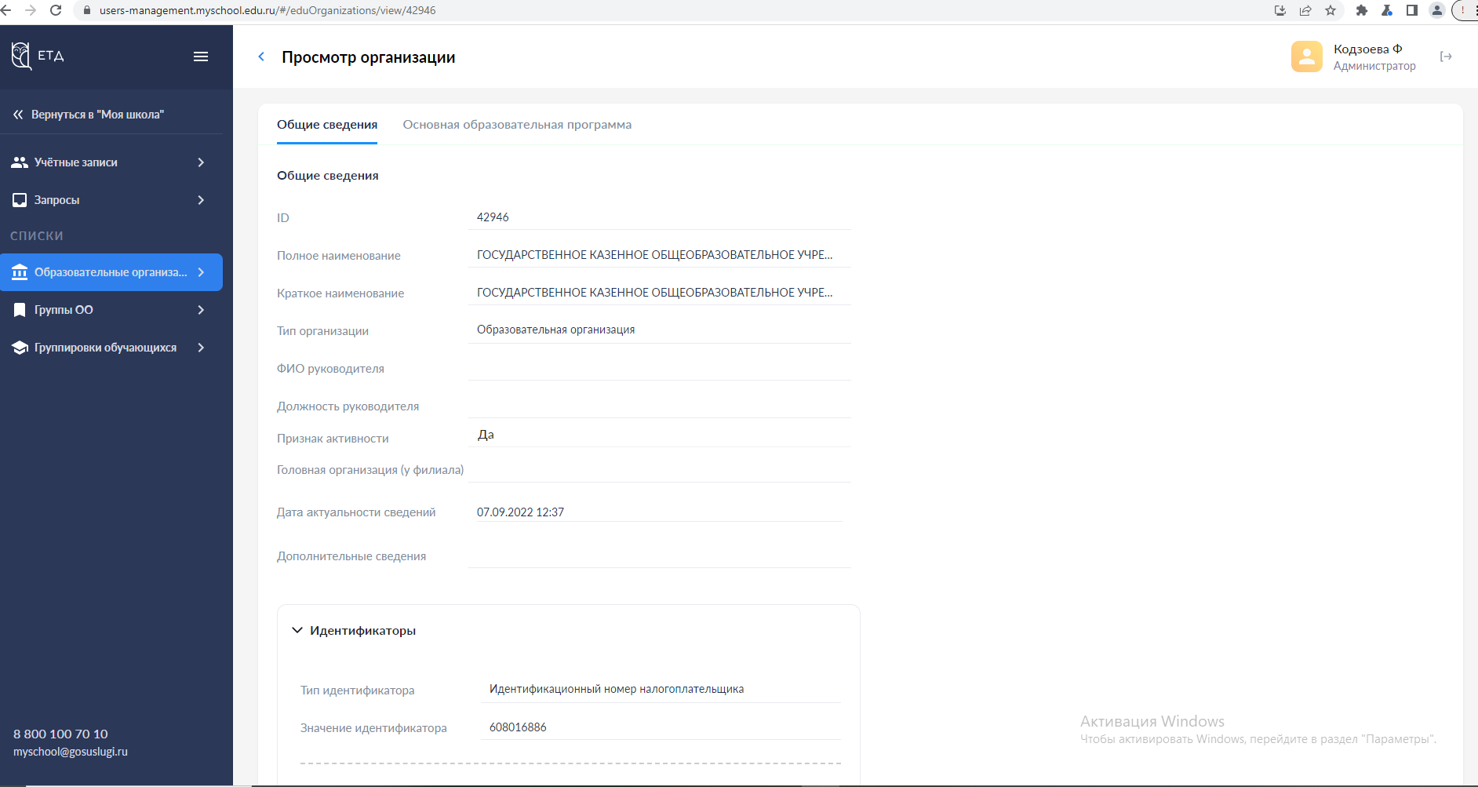Log out using the exit icon
Screen dimensions: 1478x787
pyautogui.click(x=1446, y=56)
